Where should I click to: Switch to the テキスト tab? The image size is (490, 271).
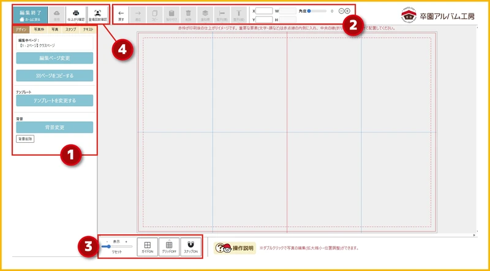[88, 29]
